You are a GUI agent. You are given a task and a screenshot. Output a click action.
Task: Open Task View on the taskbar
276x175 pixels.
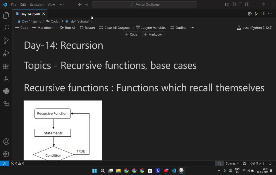tap(110, 171)
